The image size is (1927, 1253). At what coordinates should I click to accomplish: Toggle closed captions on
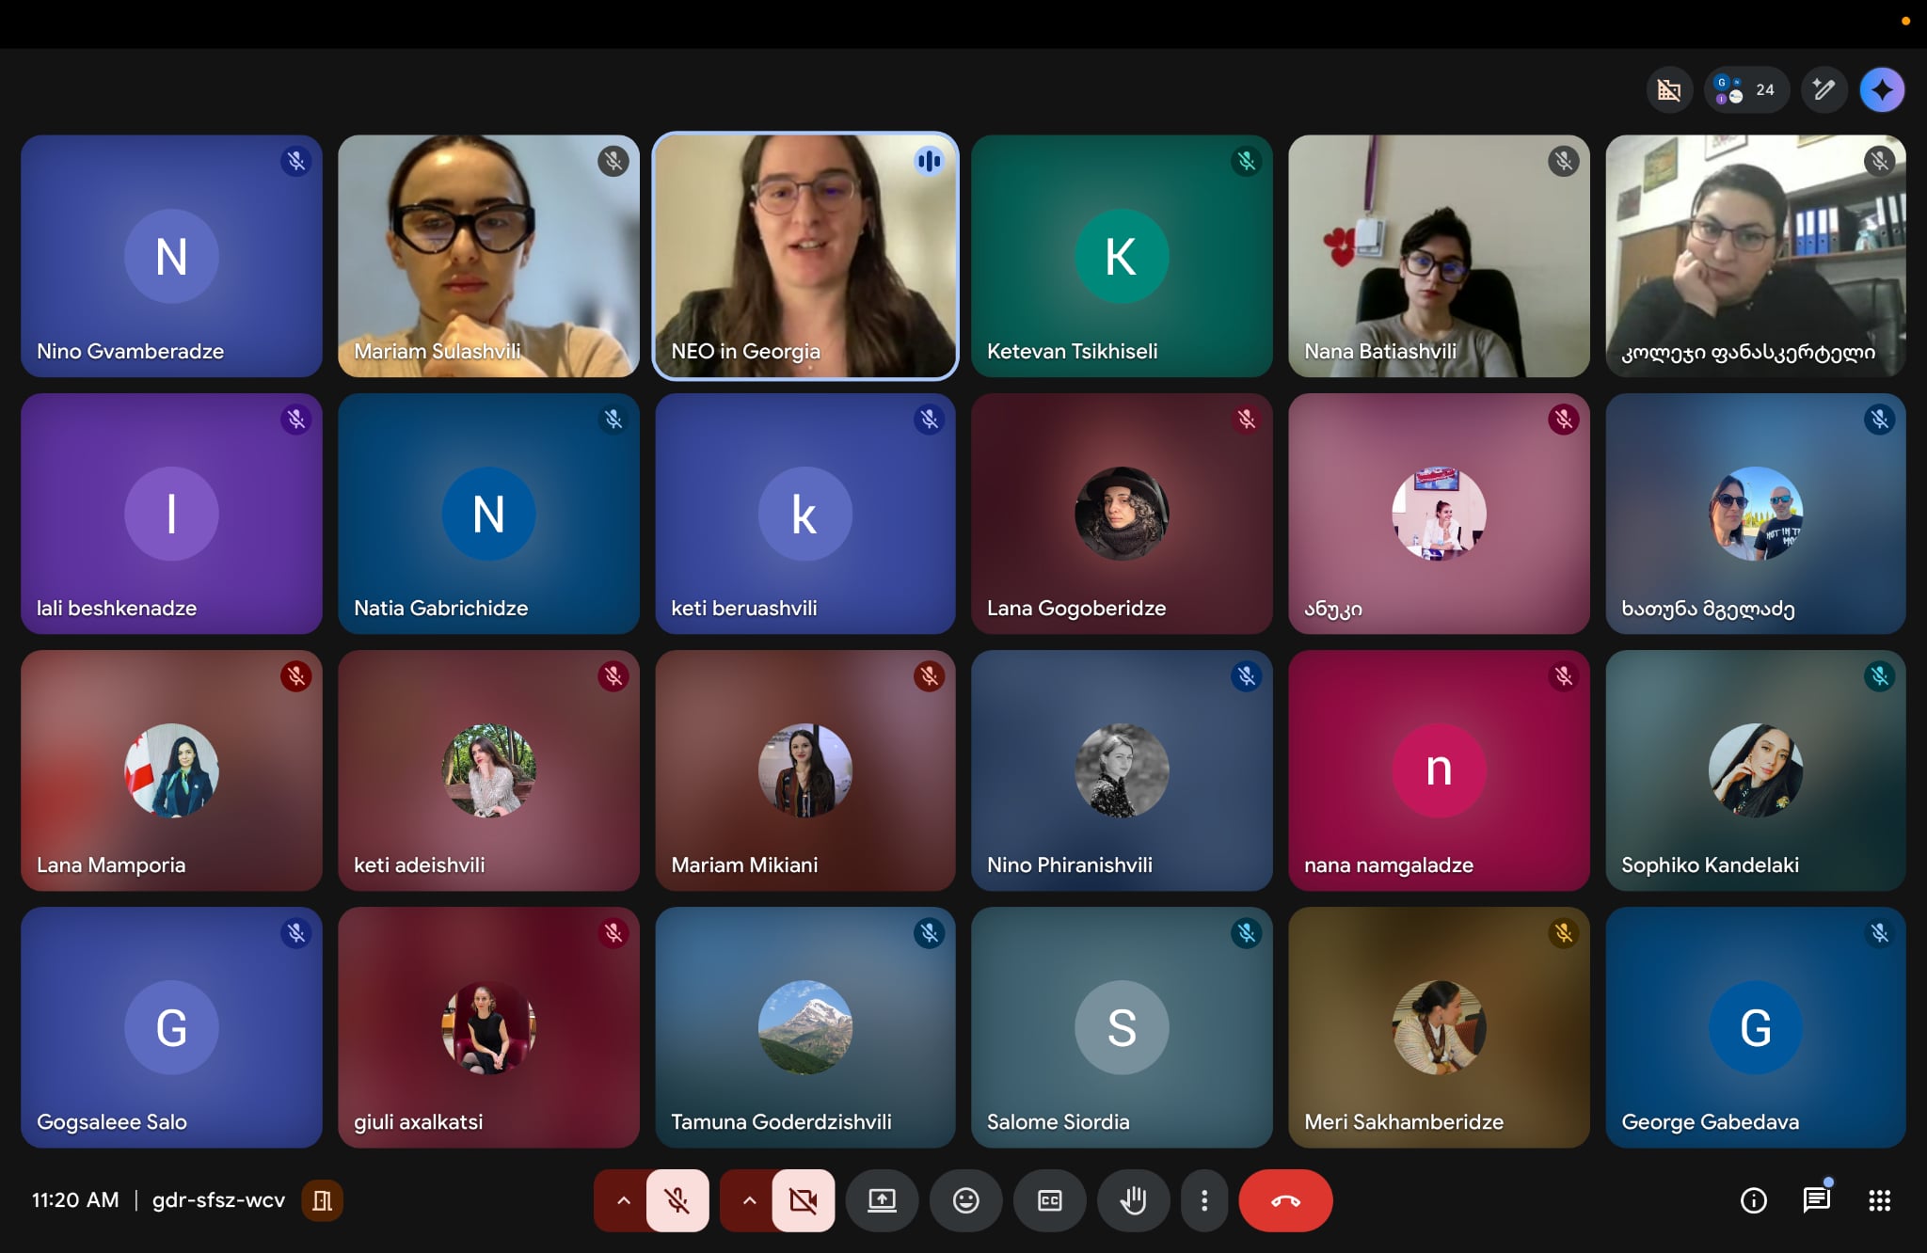point(1049,1200)
